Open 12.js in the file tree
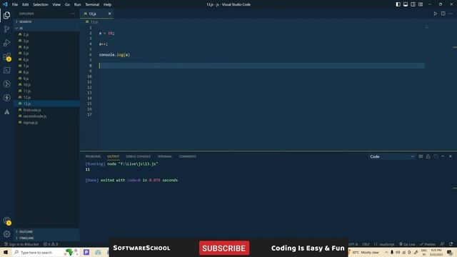The height and width of the screenshot is (257, 457). click(27, 97)
